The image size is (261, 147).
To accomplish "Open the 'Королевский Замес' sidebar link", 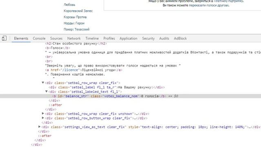I will point(78,11).
